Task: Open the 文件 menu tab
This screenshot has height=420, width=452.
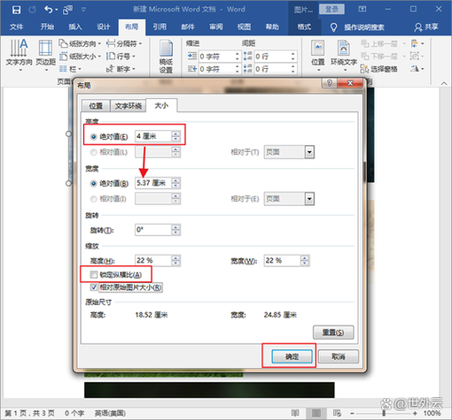Action: coord(16,27)
